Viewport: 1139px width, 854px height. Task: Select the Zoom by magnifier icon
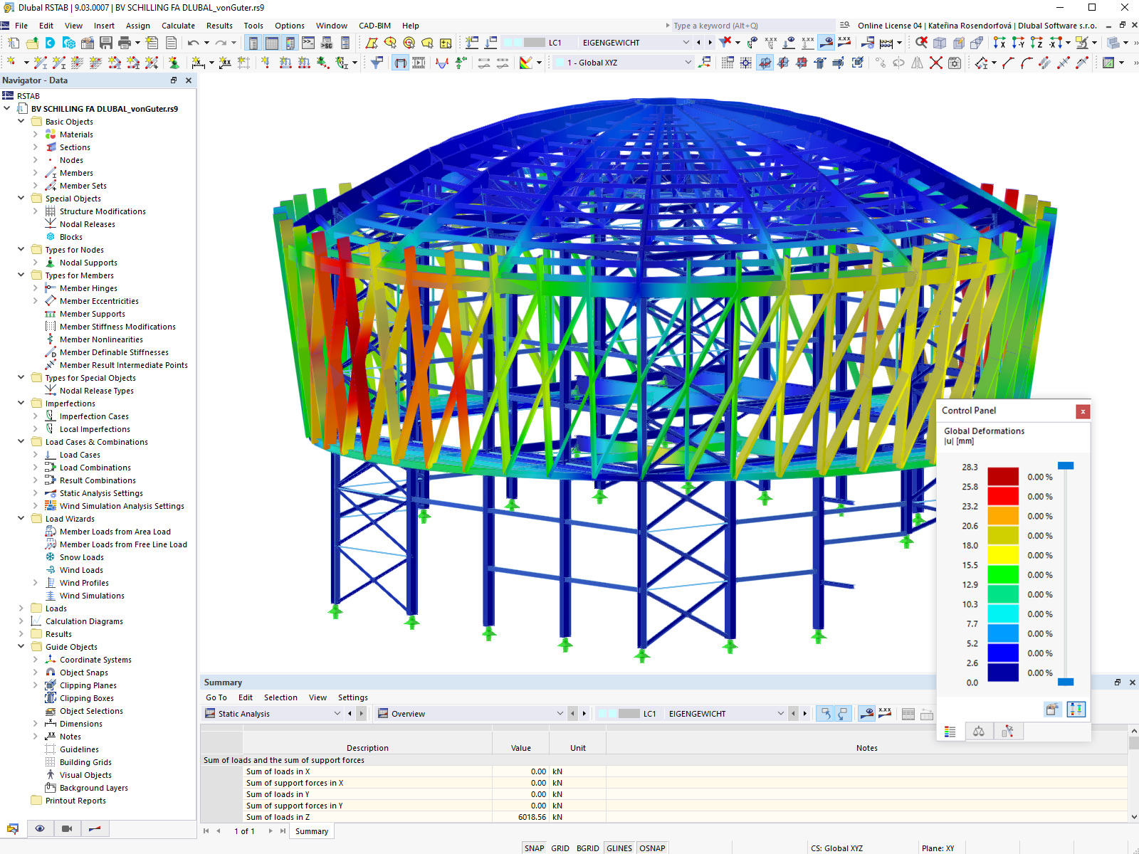tap(920, 43)
